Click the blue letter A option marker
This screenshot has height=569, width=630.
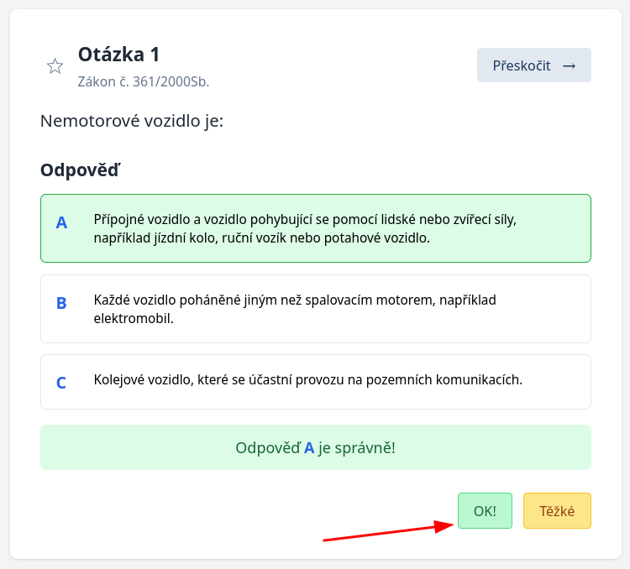click(x=61, y=222)
